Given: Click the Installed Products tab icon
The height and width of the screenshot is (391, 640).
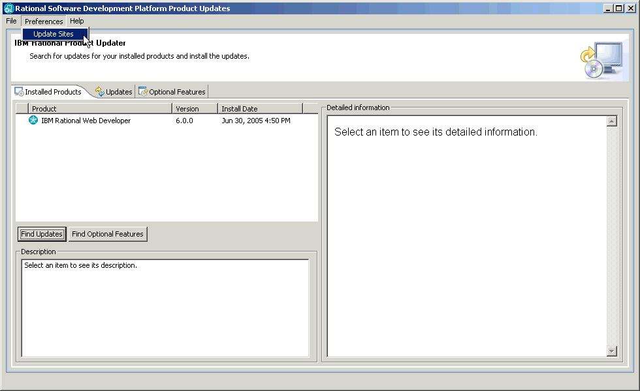Looking at the screenshot, I should click(19, 92).
